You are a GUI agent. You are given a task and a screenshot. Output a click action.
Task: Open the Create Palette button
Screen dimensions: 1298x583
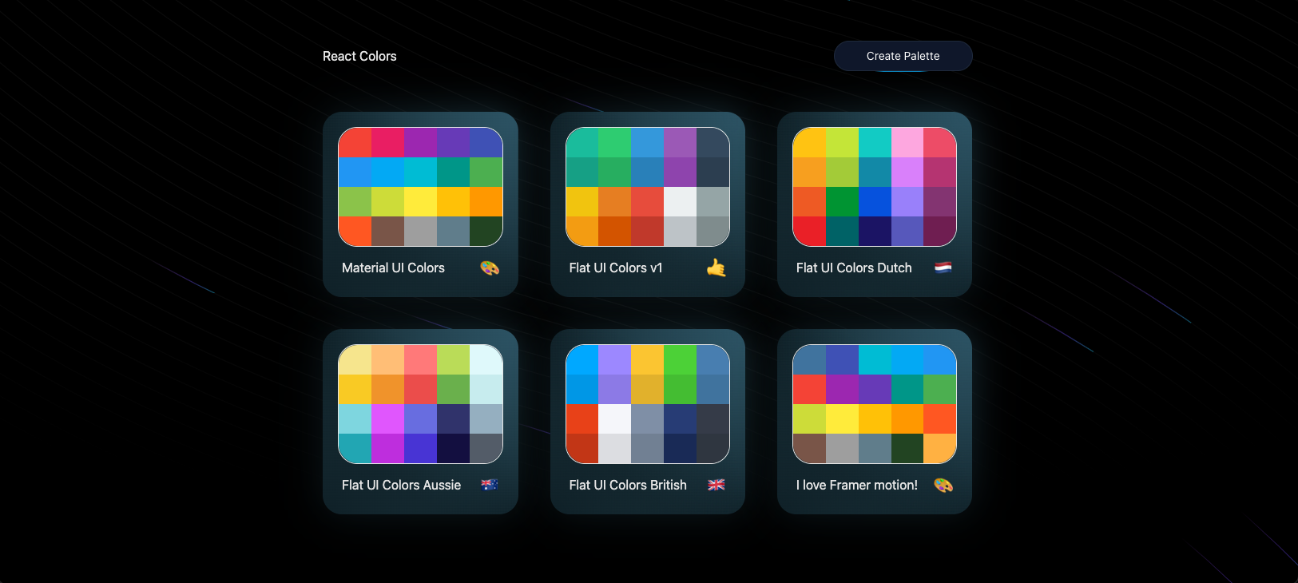[903, 56]
